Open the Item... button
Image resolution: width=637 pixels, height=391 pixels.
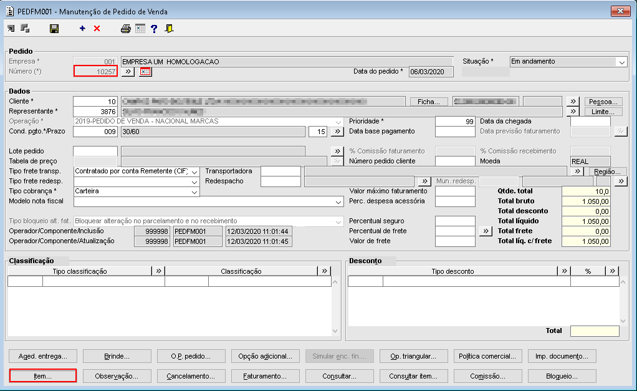pos(42,376)
